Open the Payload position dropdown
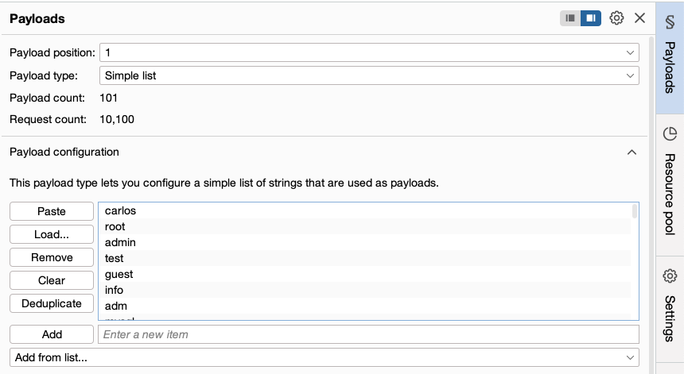The height and width of the screenshot is (374, 684). click(x=369, y=52)
